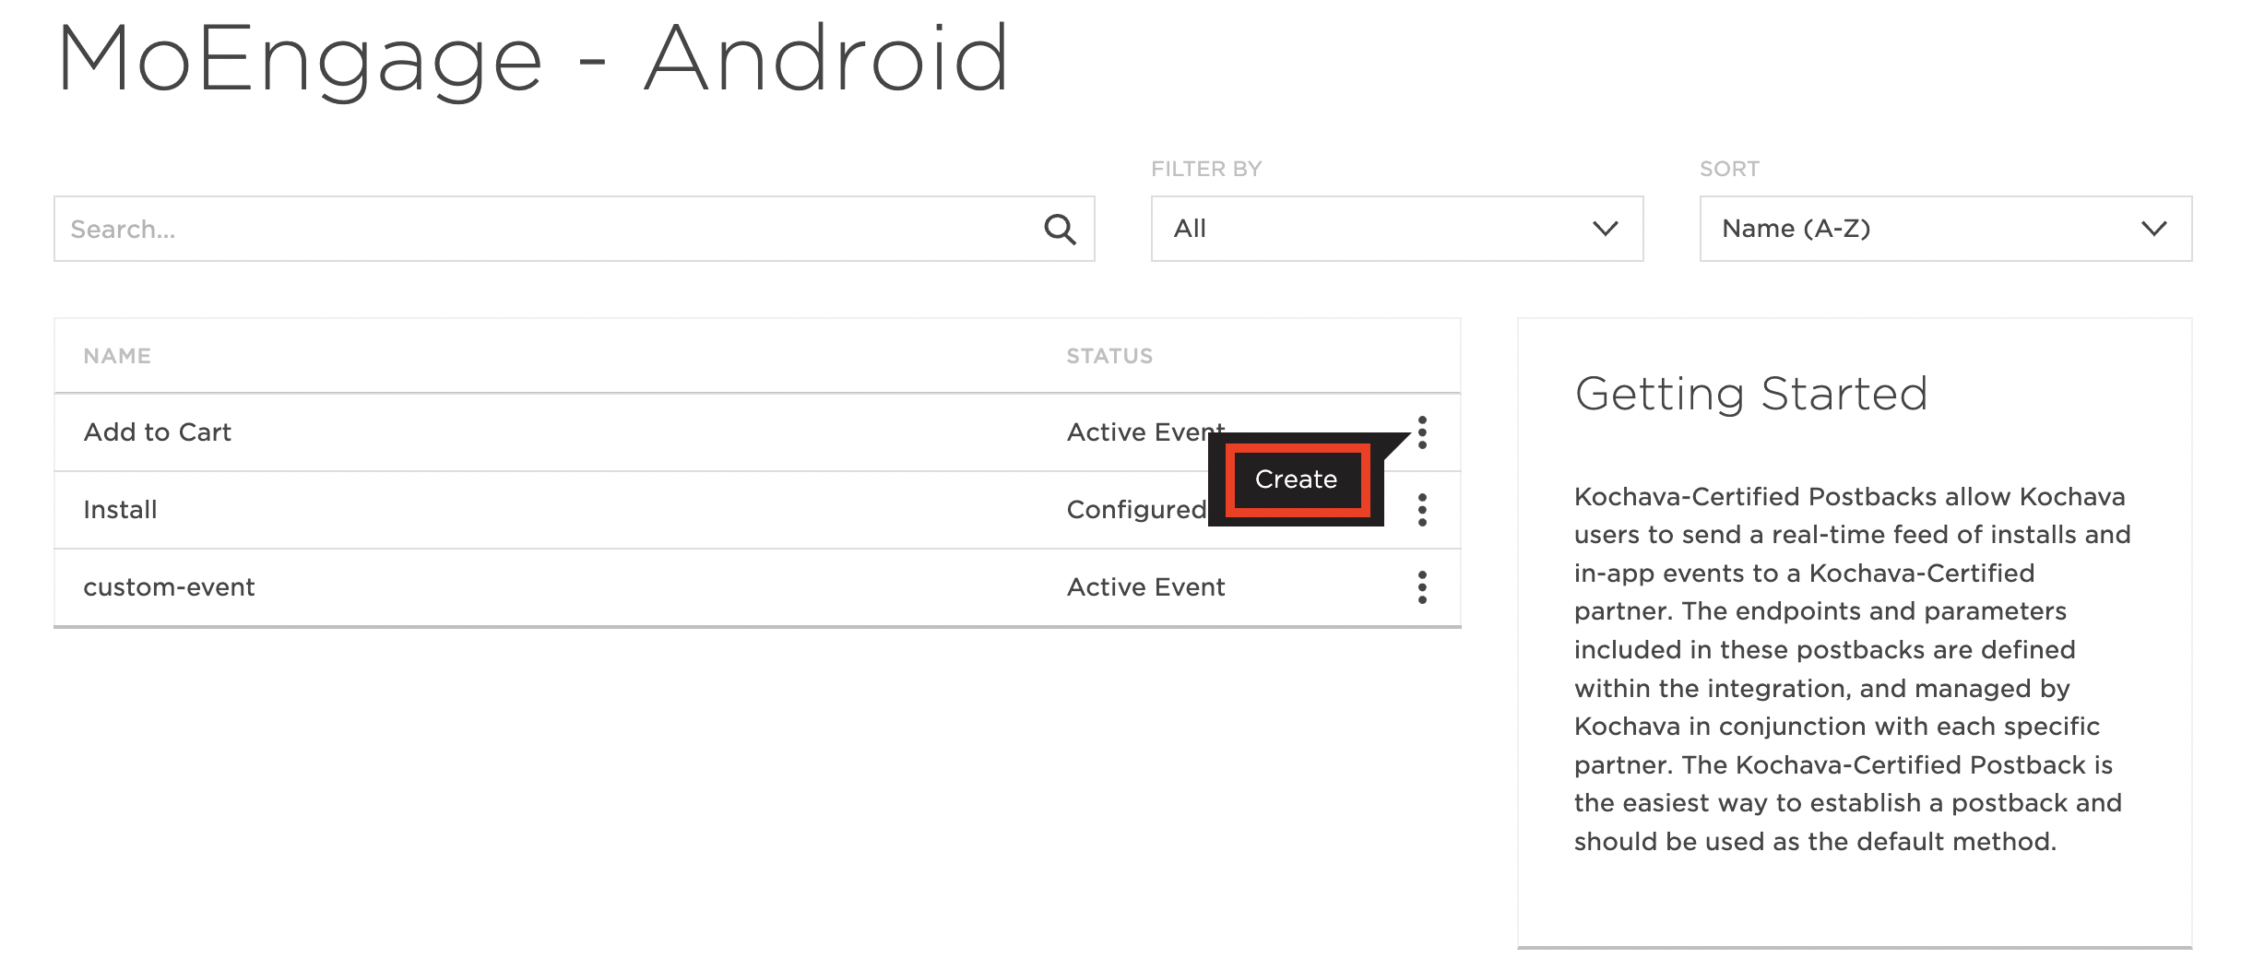The width and height of the screenshot is (2241, 970).
Task: Choose Create from the popup menu
Action: 1296,479
